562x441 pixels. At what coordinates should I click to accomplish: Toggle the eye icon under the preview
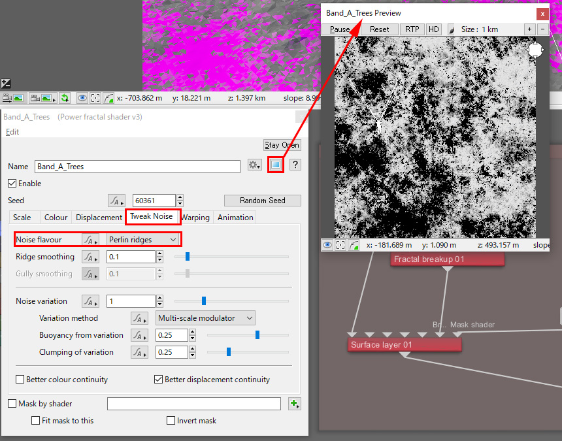point(327,245)
